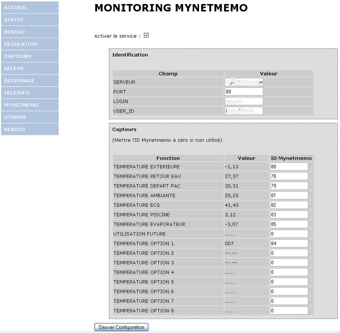
Task: Click the Identification section heading
Action: click(130, 55)
